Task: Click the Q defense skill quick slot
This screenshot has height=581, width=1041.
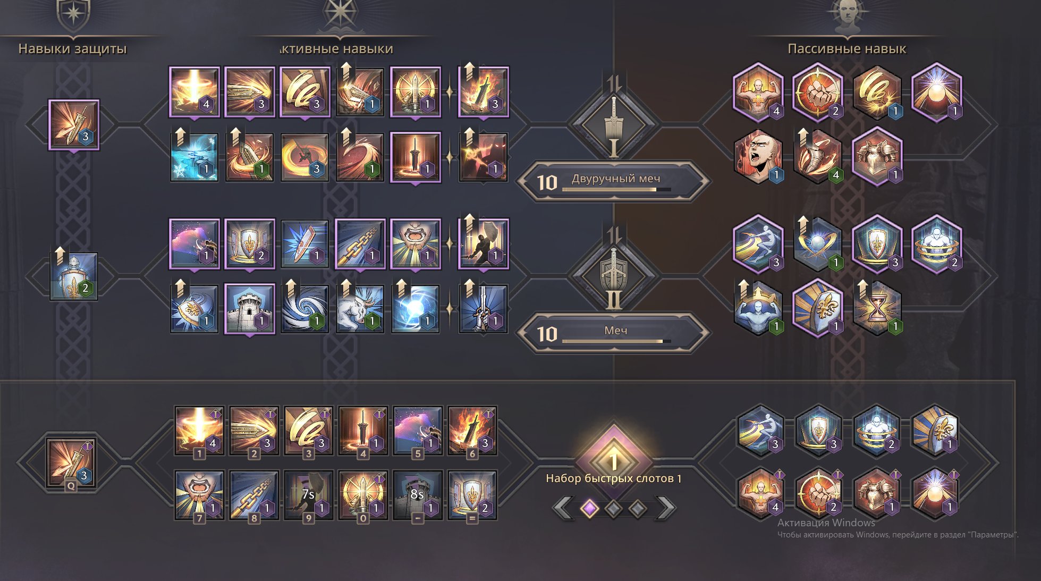Action: [72, 464]
